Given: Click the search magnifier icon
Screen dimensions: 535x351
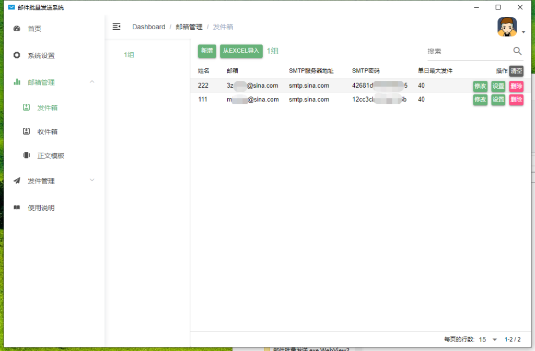Looking at the screenshot, I should 517,51.
